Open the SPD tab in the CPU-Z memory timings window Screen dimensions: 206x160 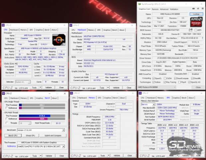tap(99, 98)
